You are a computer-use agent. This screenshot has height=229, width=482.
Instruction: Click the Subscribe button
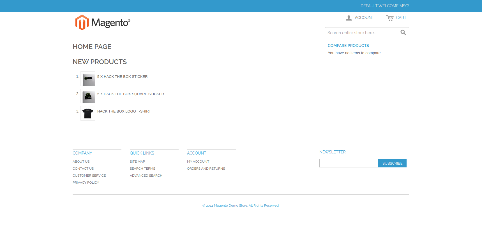(x=392, y=163)
